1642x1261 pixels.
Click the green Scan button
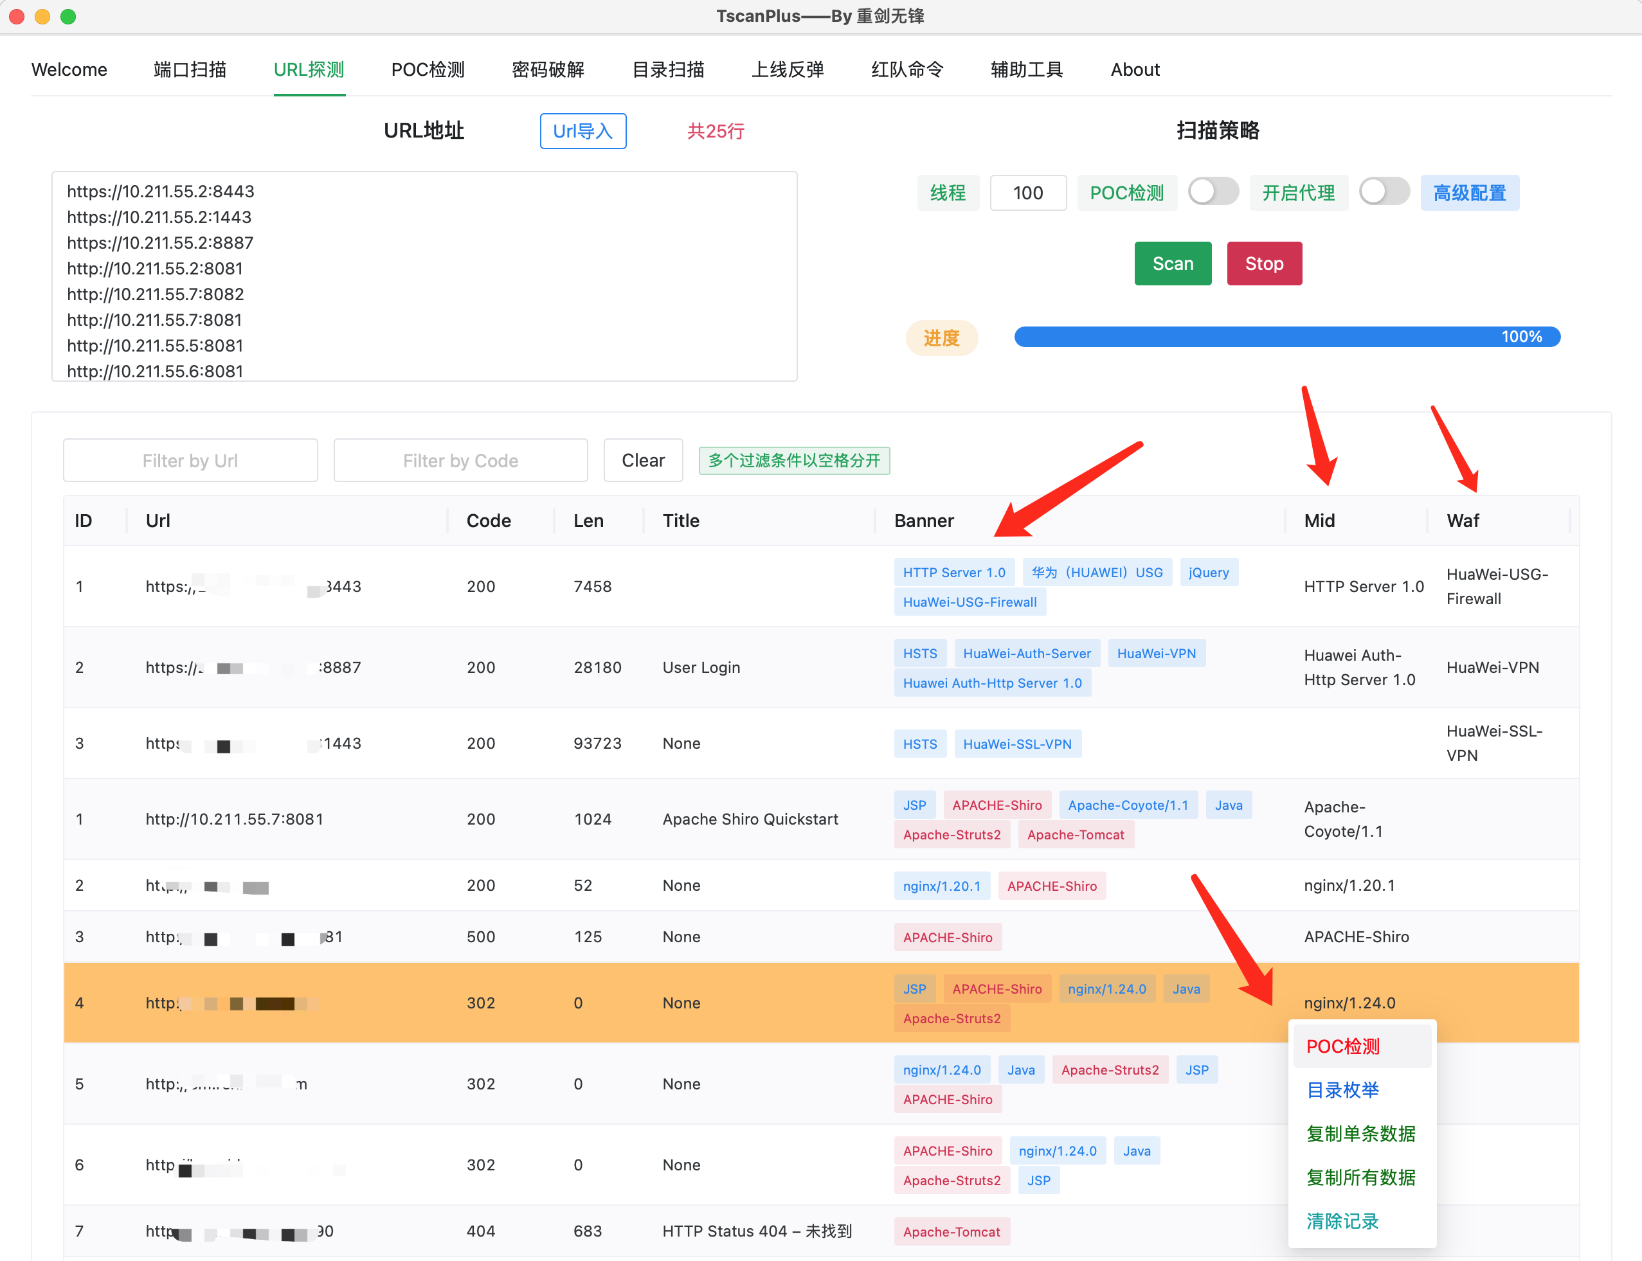click(x=1172, y=264)
